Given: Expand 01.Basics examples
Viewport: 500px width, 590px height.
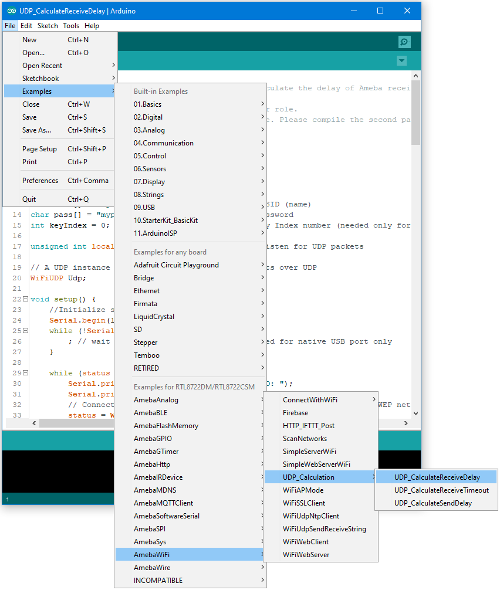Looking at the screenshot, I should tap(191, 104).
